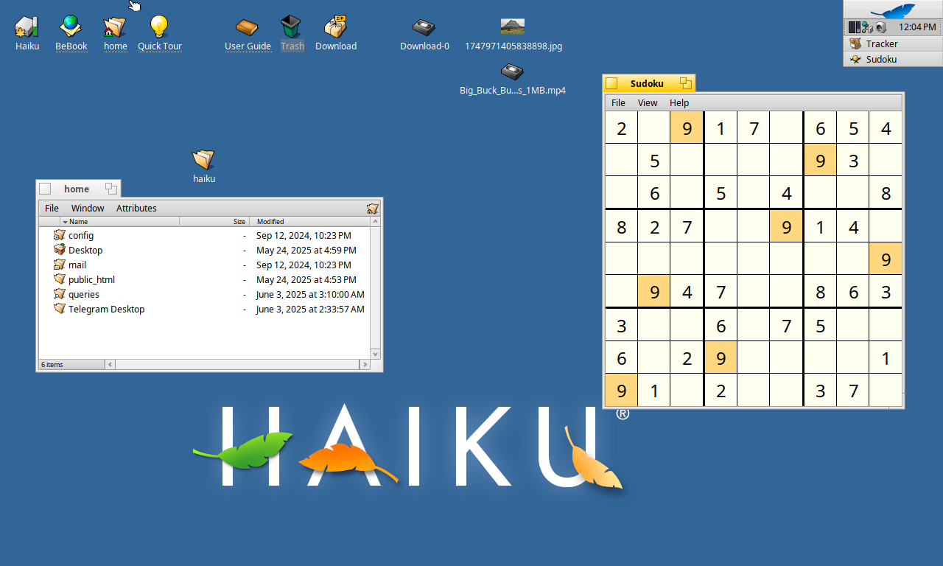Image resolution: width=943 pixels, height=566 pixels.
Task: Select the 'public_html' file name
Action: 91,279
